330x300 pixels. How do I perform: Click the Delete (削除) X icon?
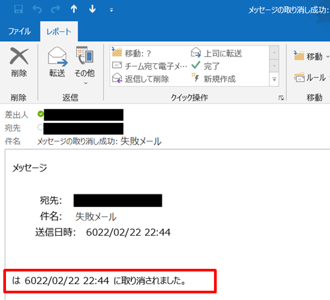coord(19,56)
